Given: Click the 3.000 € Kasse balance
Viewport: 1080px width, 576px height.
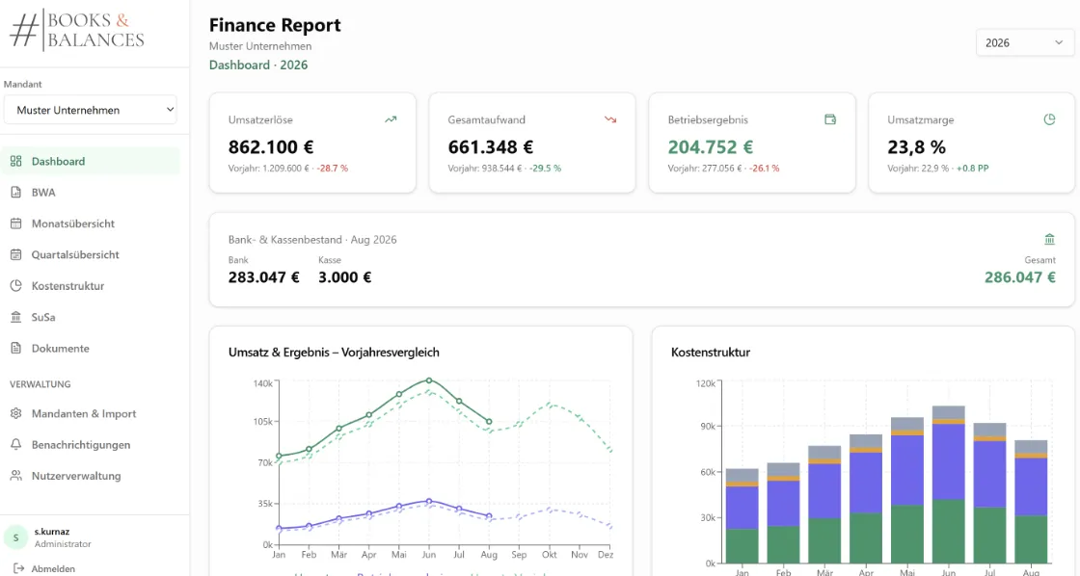Looking at the screenshot, I should [x=344, y=277].
